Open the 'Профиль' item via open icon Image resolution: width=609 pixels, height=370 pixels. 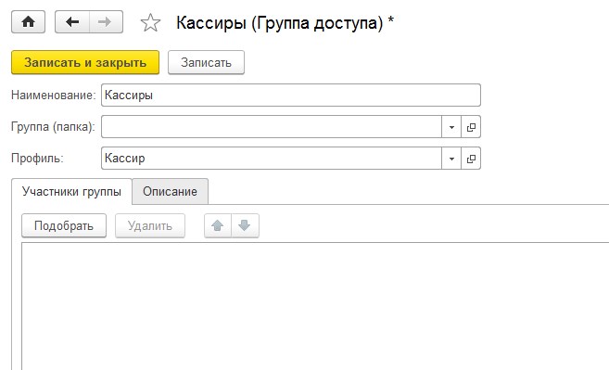tap(471, 159)
